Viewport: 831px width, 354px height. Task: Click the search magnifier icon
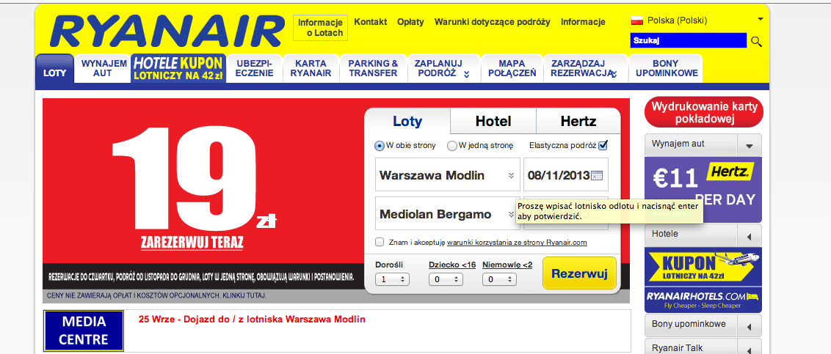click(756, 41)
